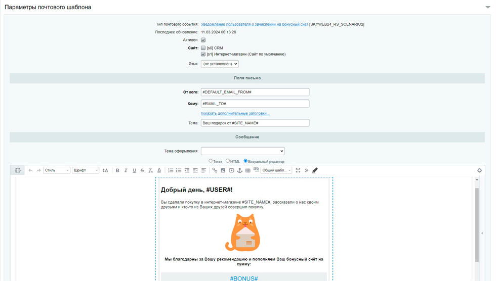Select the Текст mode radio button
The image size is (496, 281).
click(211, 161)
